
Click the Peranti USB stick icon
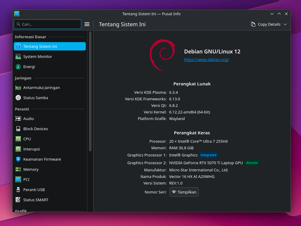coord(18,190)
